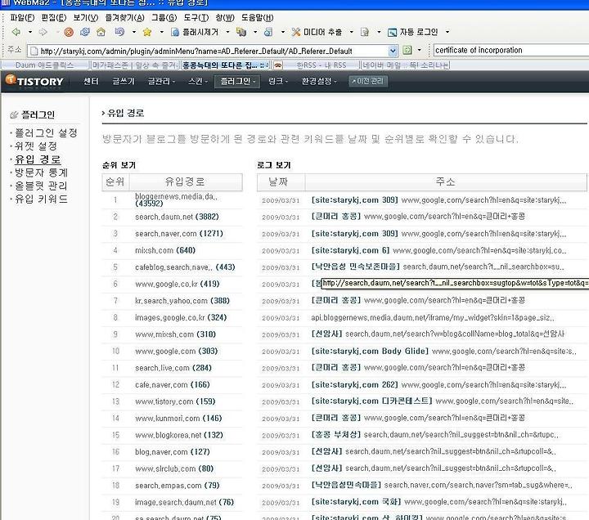
Task: Open favorites with the yellow star icon
Action: pyautogui.click(x=147, y=32)
